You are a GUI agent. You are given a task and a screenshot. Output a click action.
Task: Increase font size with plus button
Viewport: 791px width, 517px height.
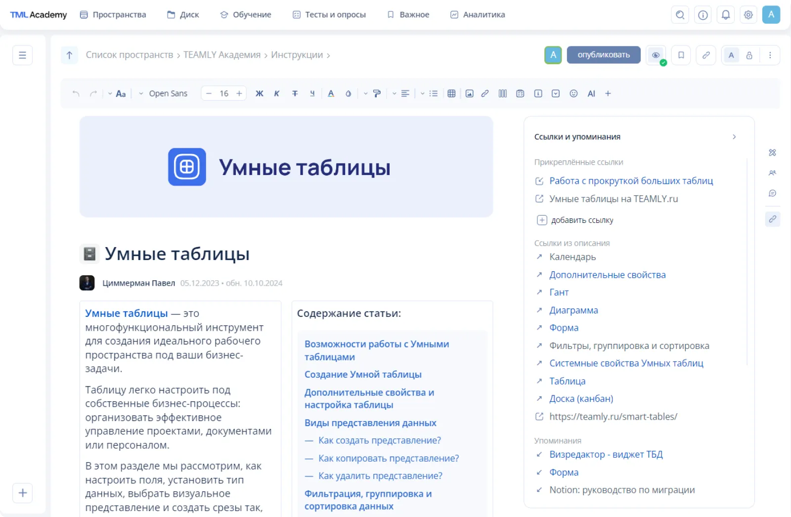coord(239,93)
